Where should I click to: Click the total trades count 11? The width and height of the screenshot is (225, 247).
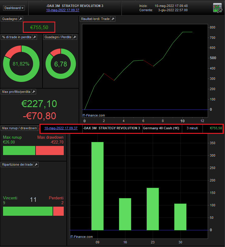click(x=33, y=200)
